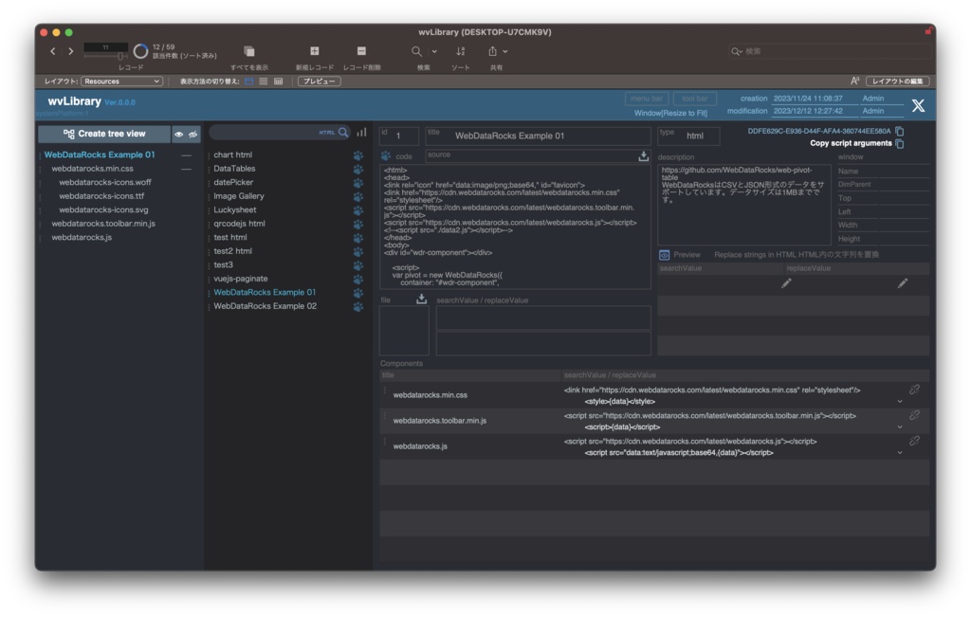This screenshot has width=971, height=617.
Task: Click the title field WebDataRocks Example 01
Action: coord(538,136)
